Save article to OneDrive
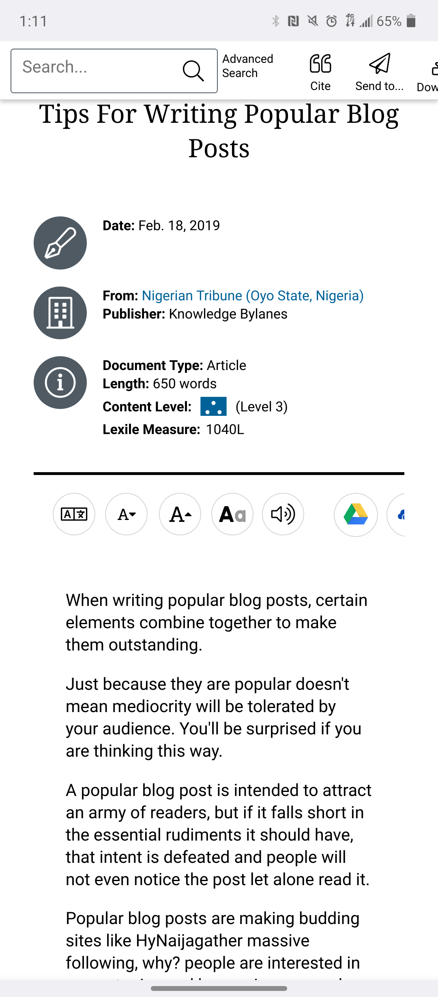This screenshot has height=997, width=438. [397, 515]
